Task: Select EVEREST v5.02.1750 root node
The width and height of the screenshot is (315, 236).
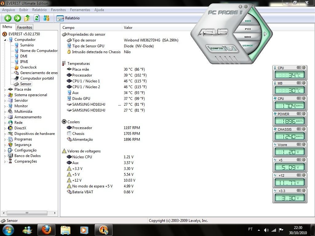Action: point(24,34)
